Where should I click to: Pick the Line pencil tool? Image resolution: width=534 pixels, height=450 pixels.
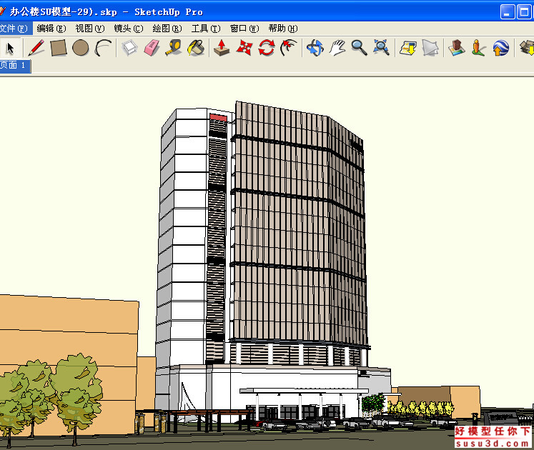36,48
